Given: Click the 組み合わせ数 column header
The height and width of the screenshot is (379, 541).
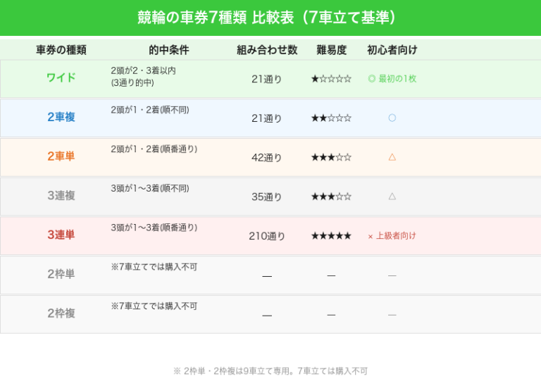Looking at the screenshot, I should [267, 50].
